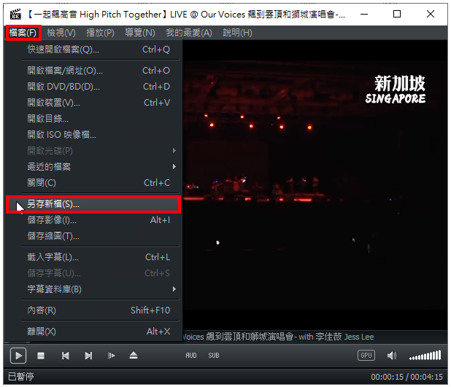Mute audio with speaker icon
Screen dimensions: 451x387
click(391, 356)
